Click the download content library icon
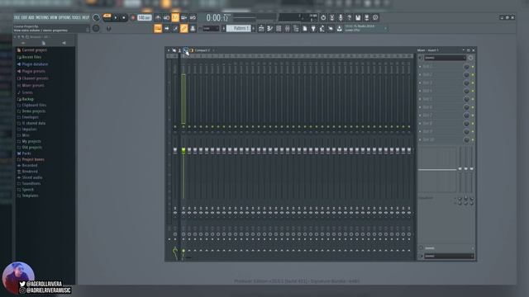The image size is (529, 297). coord(340,29)
